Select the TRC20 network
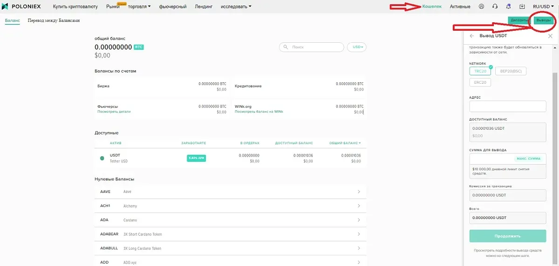This screenshot has width=559, height=266. click(480, 71)
